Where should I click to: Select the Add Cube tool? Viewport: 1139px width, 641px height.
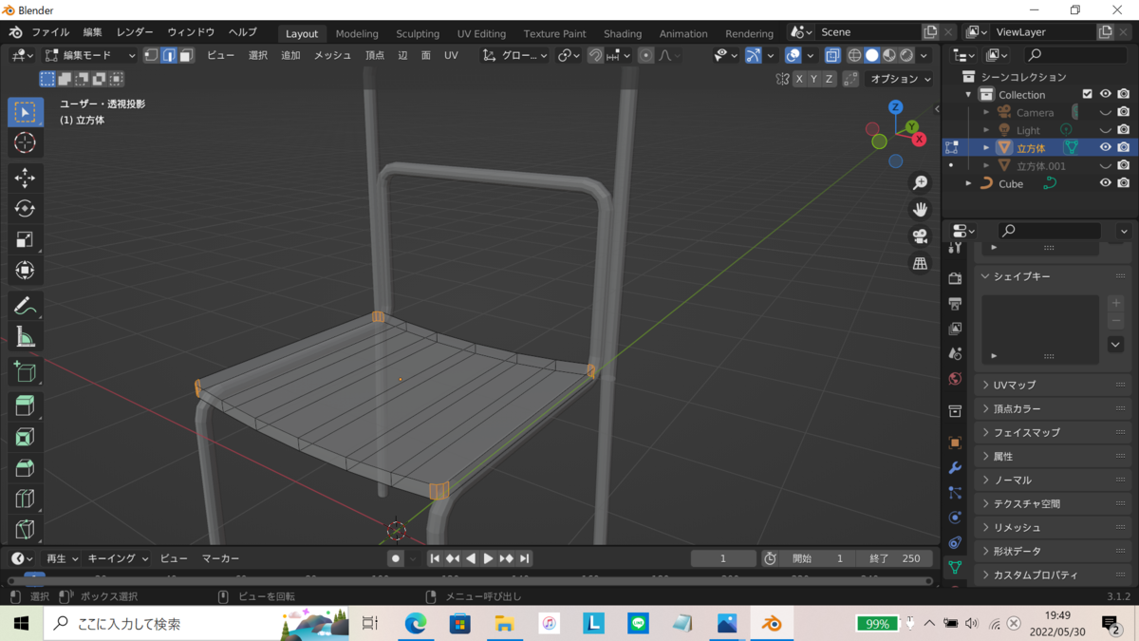pos(26,371)
